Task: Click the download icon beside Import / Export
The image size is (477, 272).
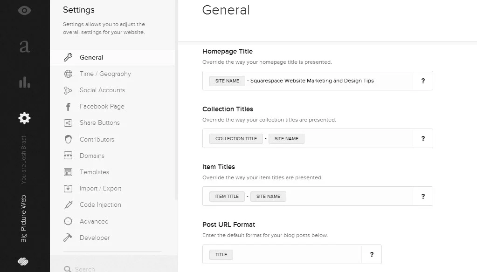Action: (x=68, y=188)
